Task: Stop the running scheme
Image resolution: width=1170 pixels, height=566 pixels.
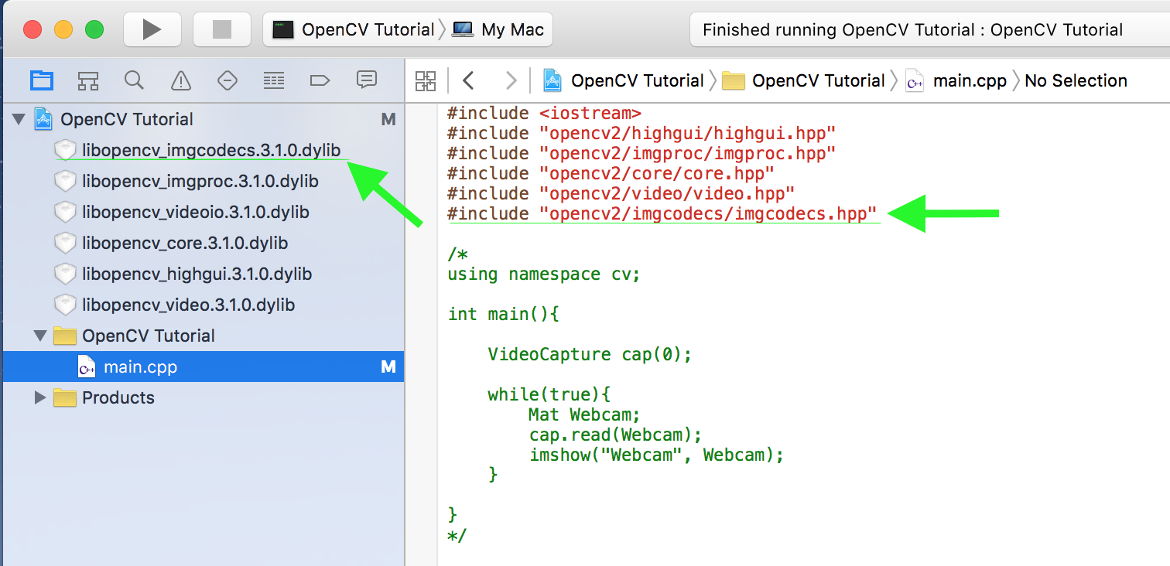Action: click(x=222, y=29)
